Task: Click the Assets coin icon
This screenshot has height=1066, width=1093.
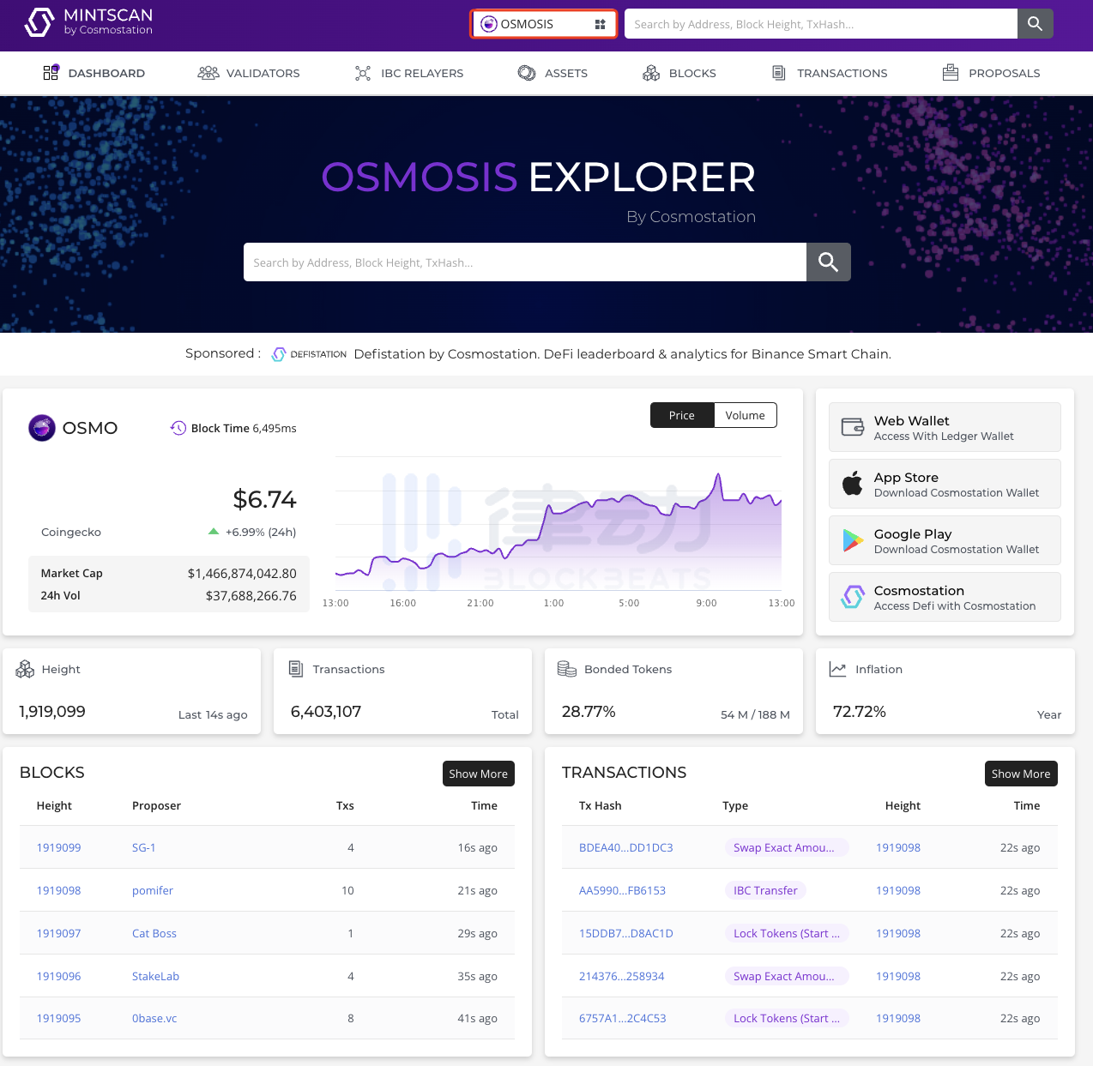Action: 527,73
